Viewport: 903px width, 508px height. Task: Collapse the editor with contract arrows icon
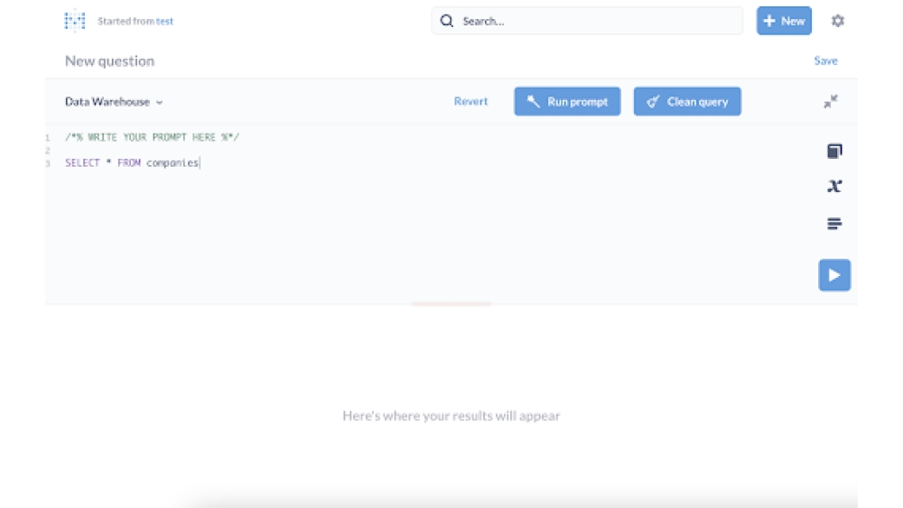pyautogui.click(x=831, y=102)
